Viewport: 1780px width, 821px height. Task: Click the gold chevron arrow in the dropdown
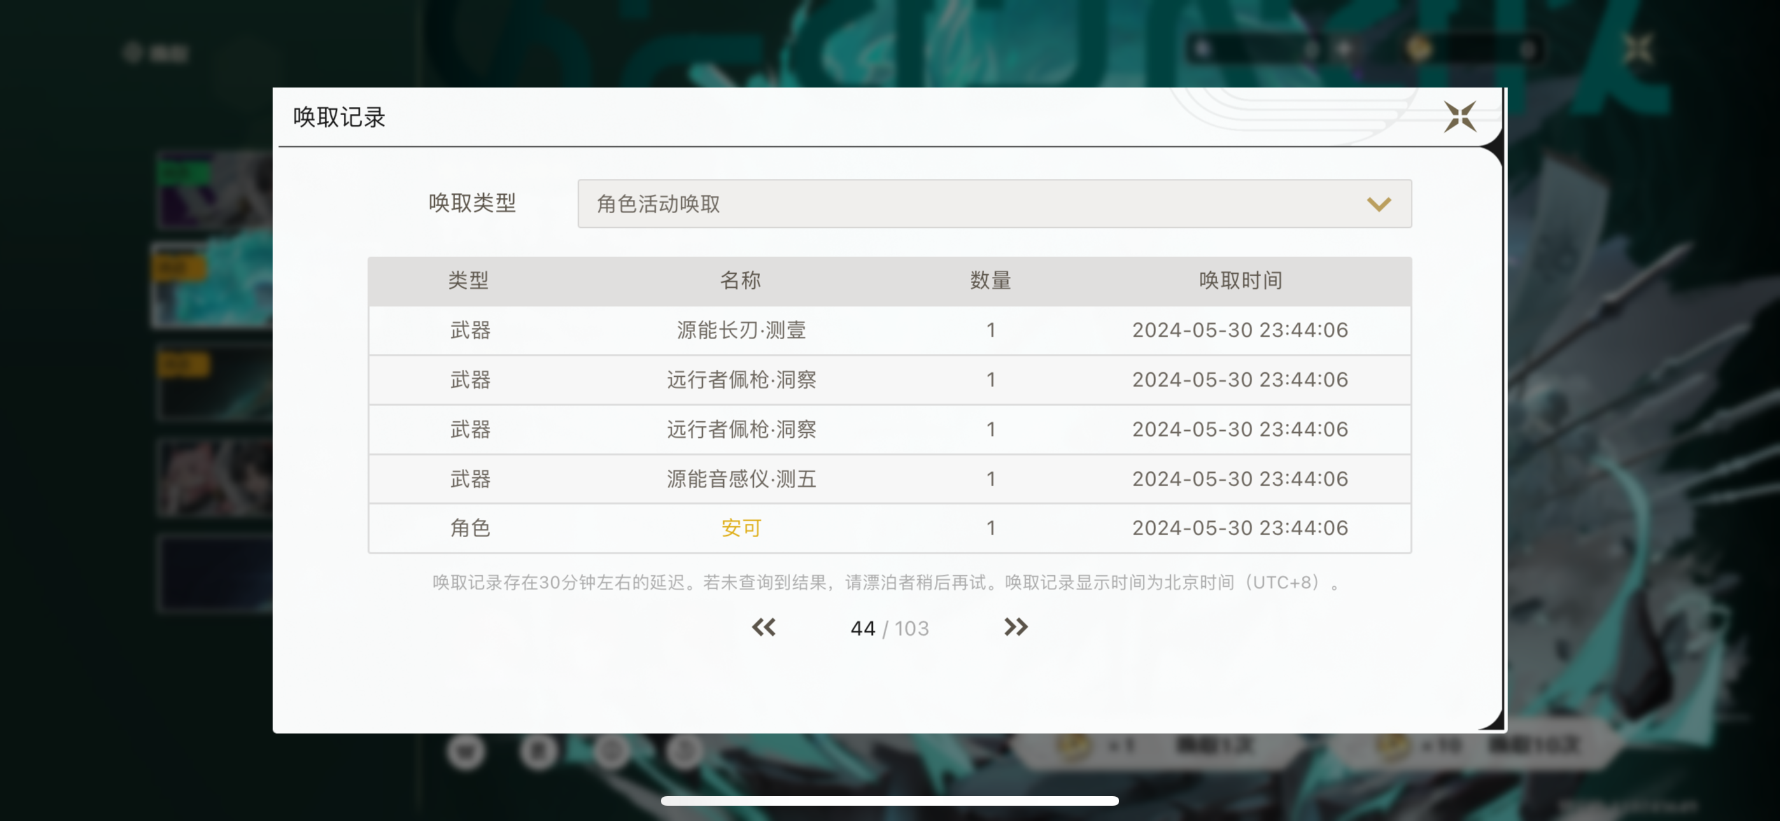coord(1378,204)
